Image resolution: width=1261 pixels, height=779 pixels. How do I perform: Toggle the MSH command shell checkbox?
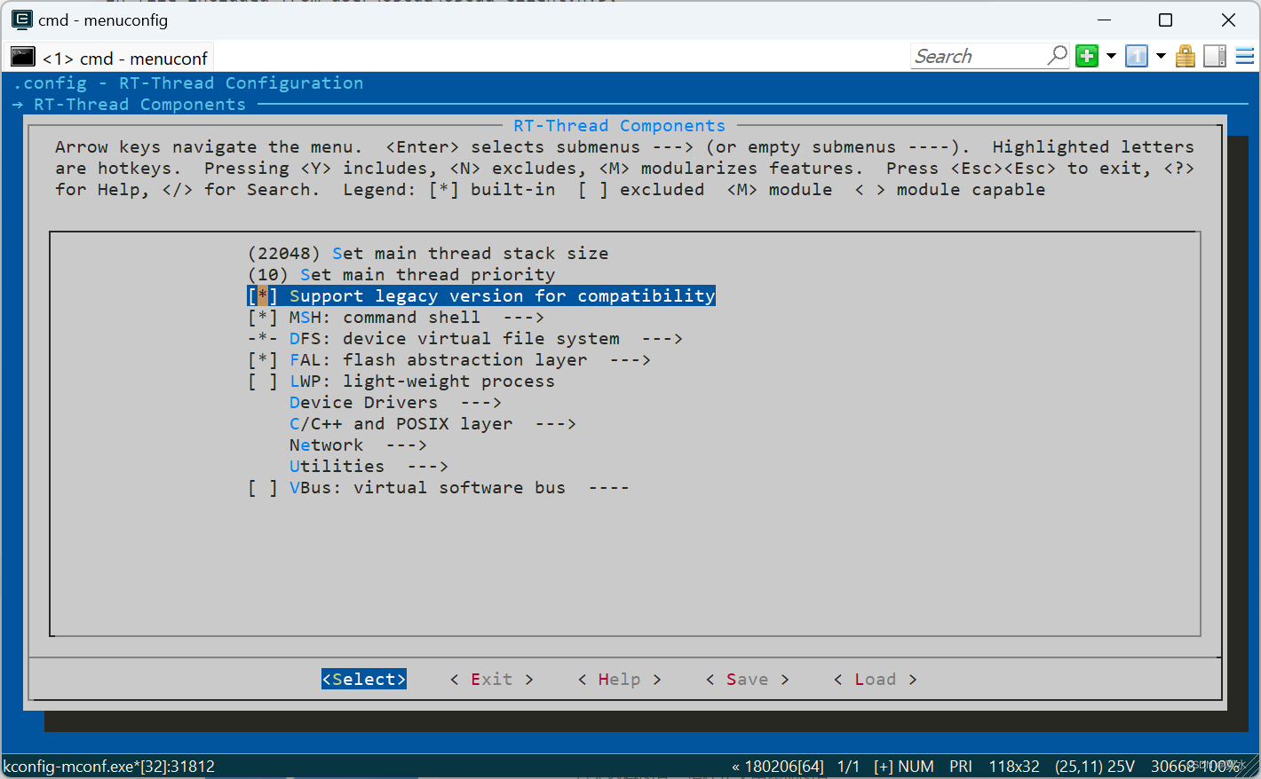(x=263, y=317)
